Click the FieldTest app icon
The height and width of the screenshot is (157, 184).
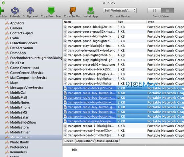tap(7, 63)
